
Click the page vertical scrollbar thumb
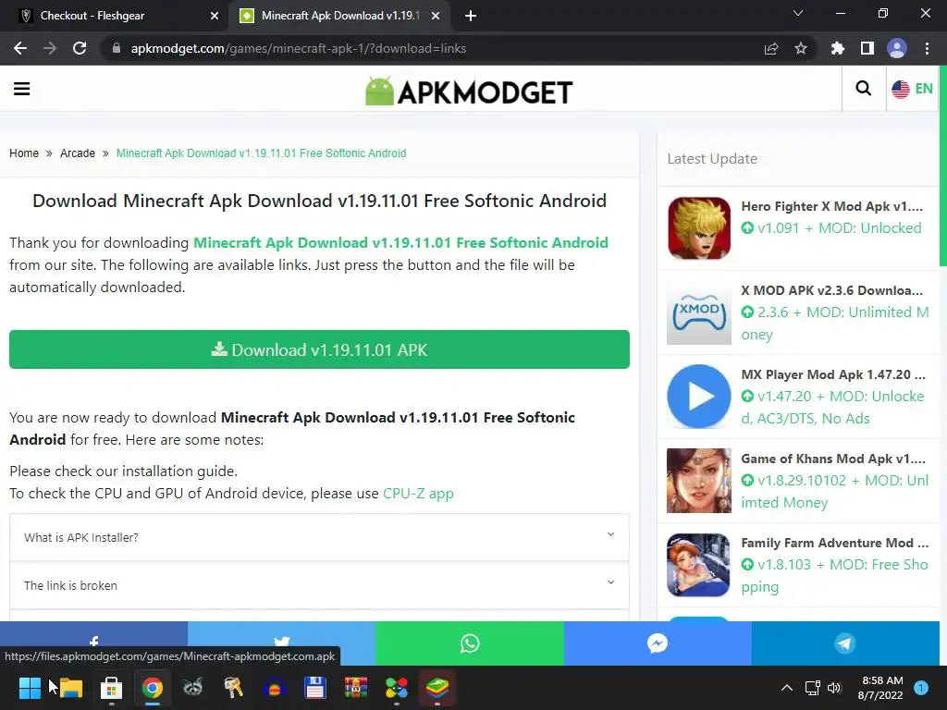pos(943,166)
